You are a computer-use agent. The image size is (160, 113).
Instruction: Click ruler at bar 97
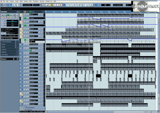click(93, 12)
